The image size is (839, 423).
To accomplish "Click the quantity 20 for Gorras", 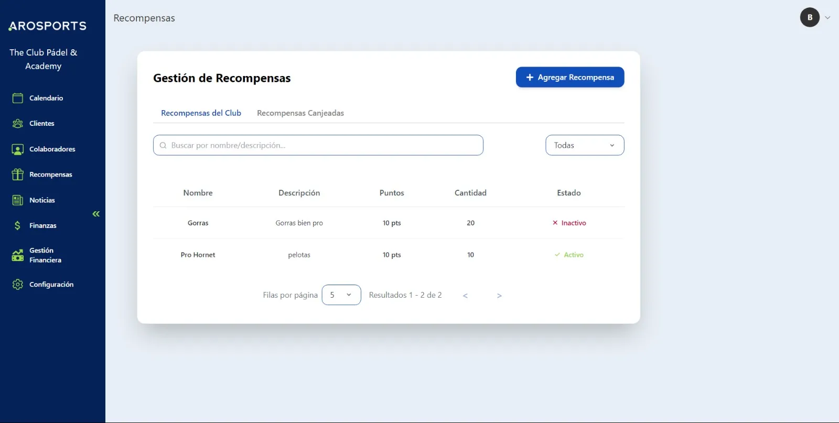I will (x=470, y=223).
